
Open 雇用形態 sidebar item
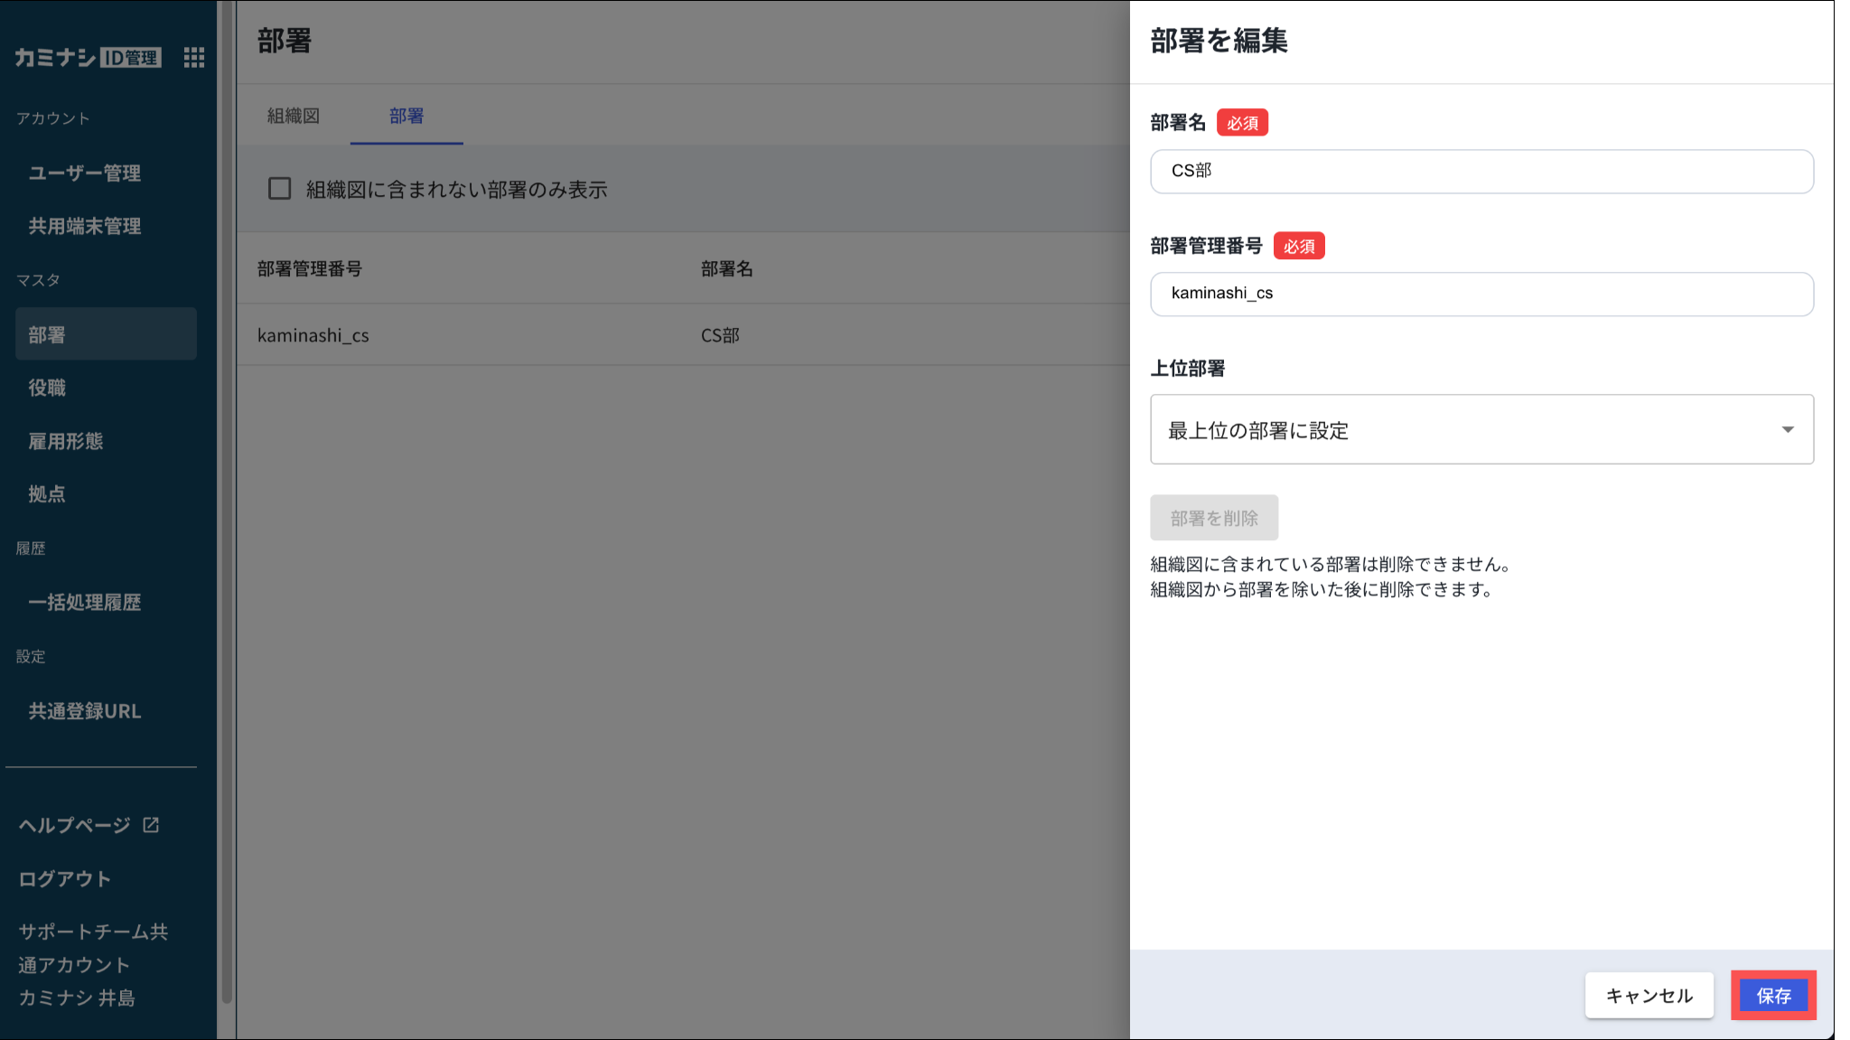pos(66,441)
